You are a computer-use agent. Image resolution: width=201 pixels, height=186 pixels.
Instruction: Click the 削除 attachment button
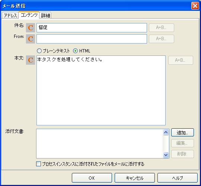click(182, 154)
